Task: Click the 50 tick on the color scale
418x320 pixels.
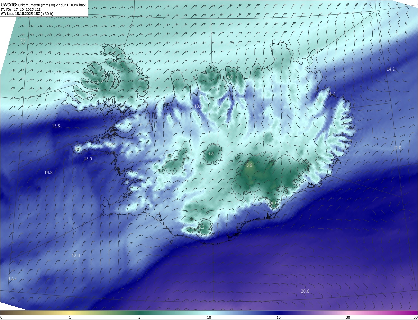Action: [415, 317]
